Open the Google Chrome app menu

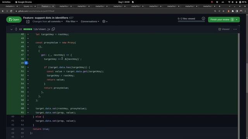tap(23, 2)
